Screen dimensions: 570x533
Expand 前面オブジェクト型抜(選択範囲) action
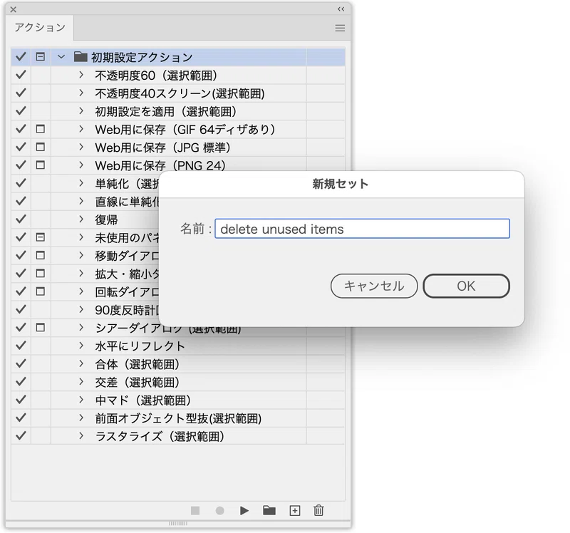pos(81,418)
